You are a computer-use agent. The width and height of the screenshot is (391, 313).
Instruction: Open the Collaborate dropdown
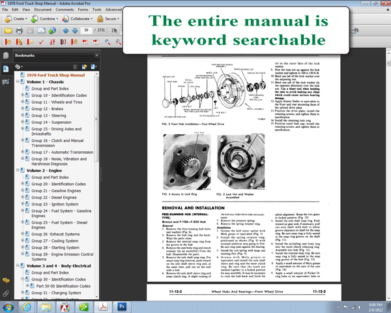tap(78, 19)
